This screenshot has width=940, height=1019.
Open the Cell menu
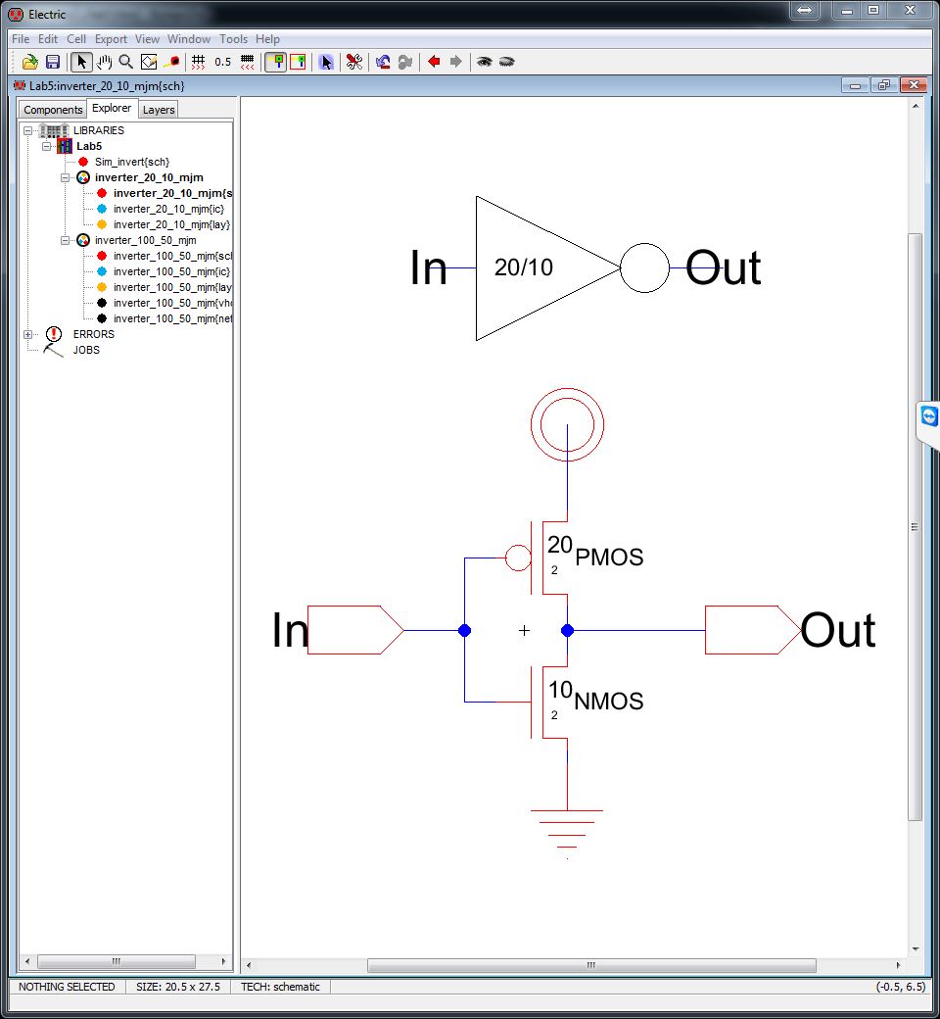point(76,39)
